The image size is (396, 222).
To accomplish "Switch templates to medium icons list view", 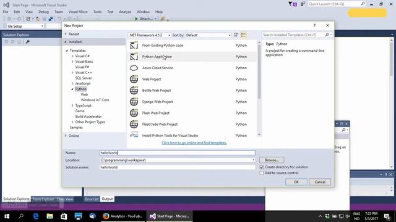I will (243, 35).
